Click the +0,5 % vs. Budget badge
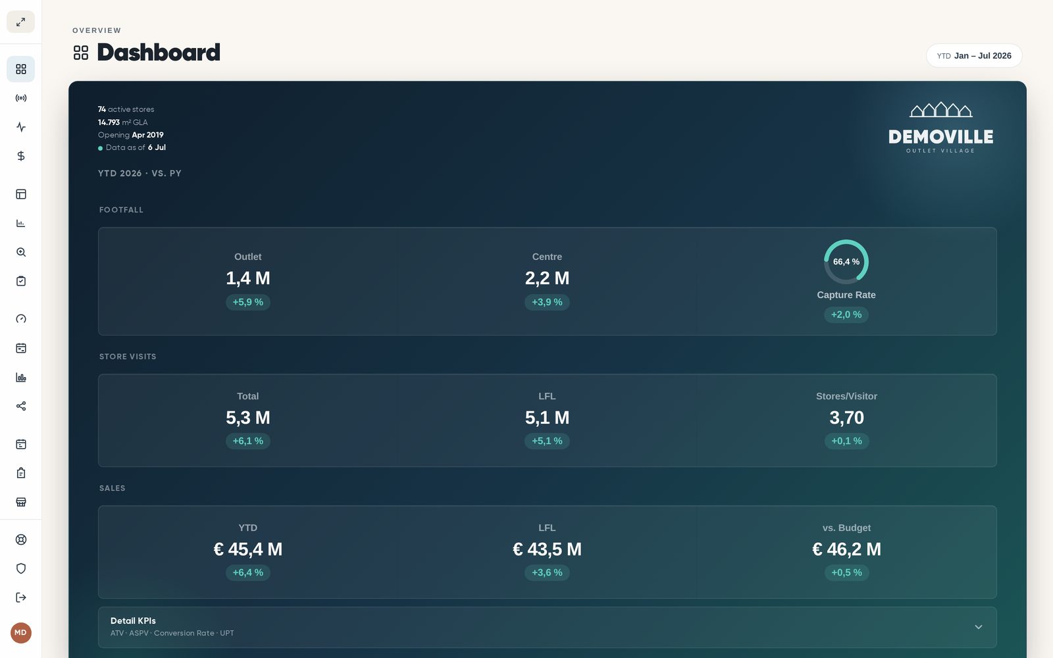Viewport: 1053px width, 658px height. click(846, 572)
